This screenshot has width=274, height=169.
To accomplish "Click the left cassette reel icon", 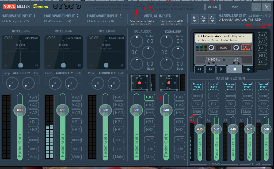I will 211,48.
